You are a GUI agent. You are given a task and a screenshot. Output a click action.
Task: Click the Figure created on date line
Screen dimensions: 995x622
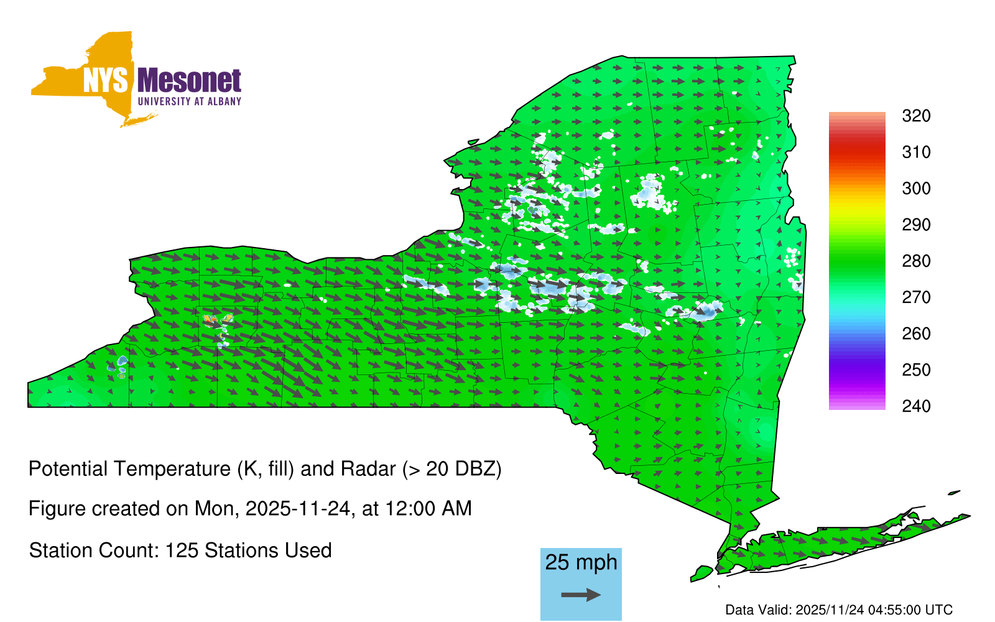250,509
